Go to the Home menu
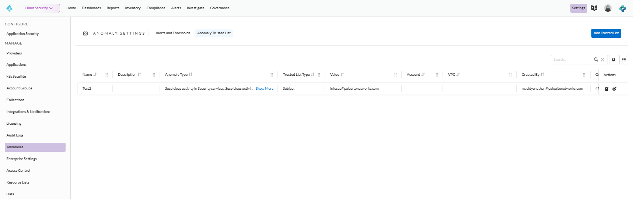 click(71, 8)
